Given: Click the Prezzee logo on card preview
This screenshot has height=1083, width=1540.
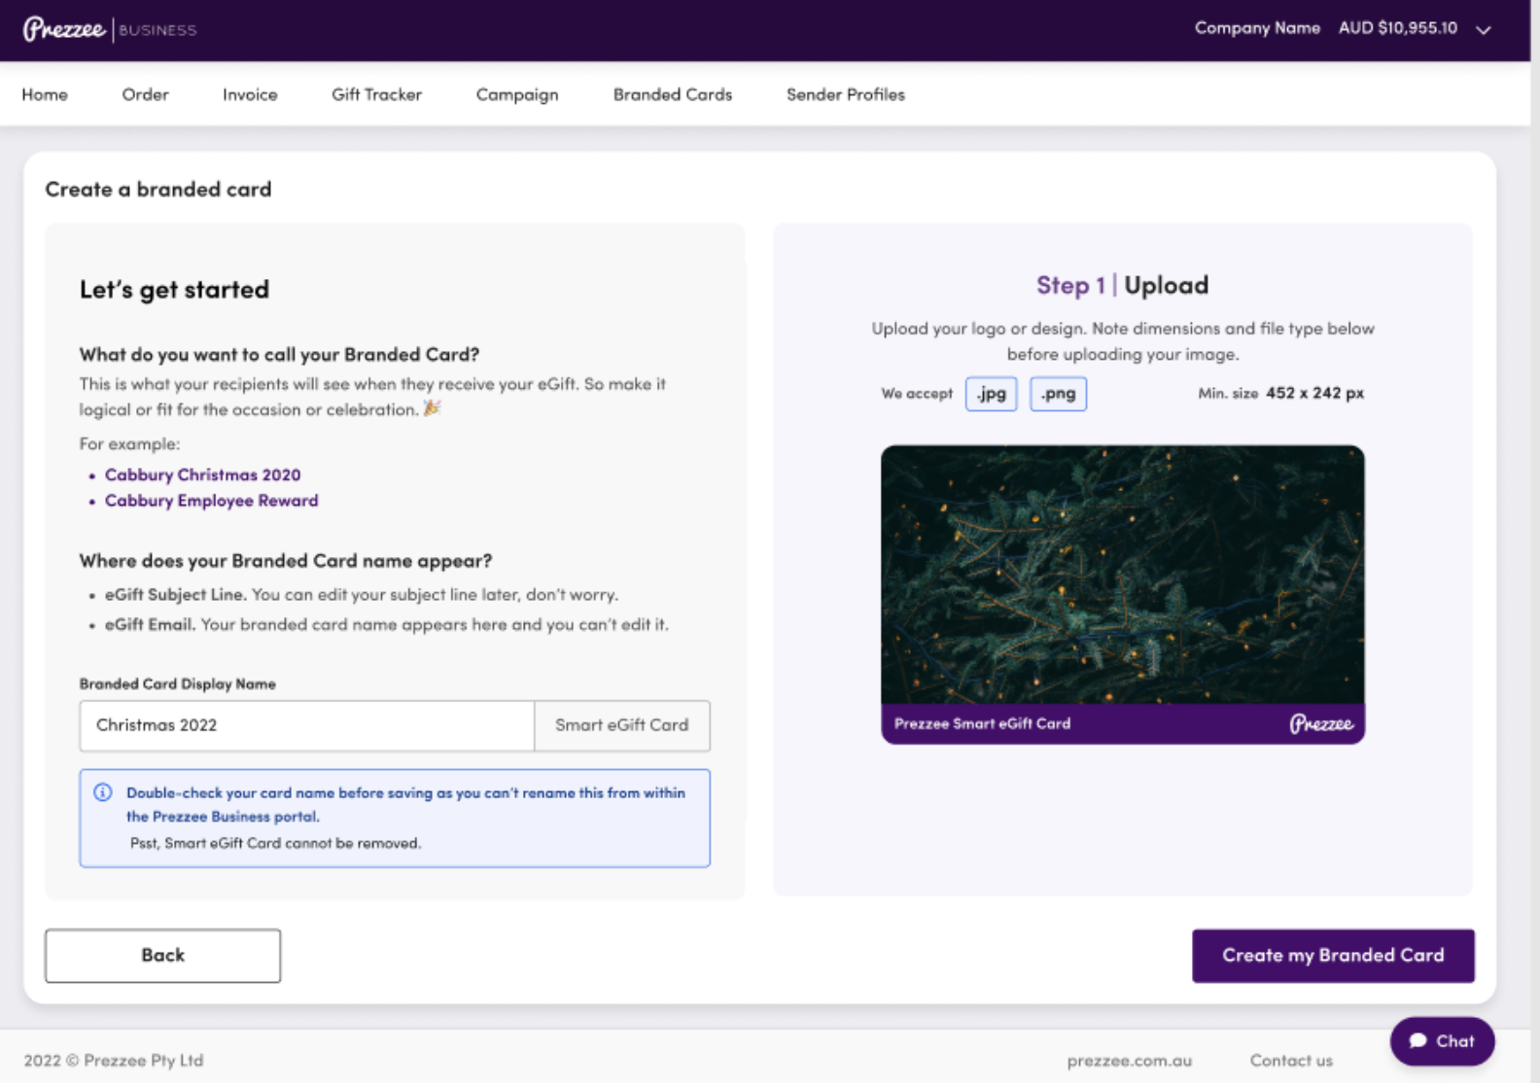Looking at the screenshot, I should 1321,723.
